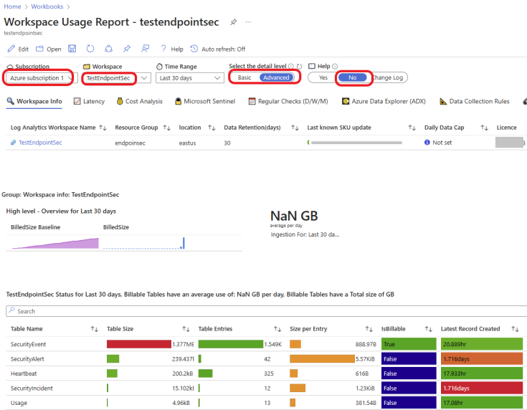Switch to Azure Data Explorer (ADX) tab
This screenshot has height=410, width=527.
(384, 101)
